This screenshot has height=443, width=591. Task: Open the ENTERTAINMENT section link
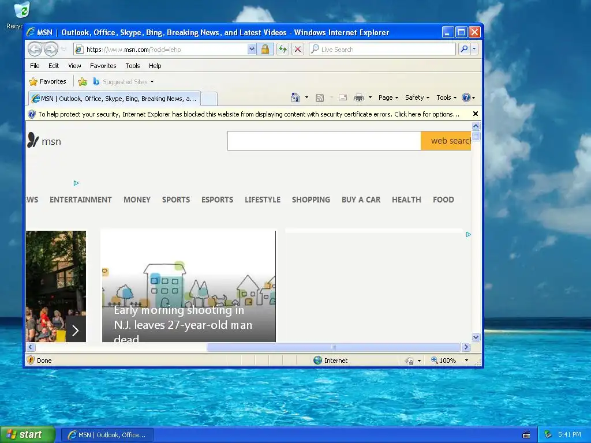[81, 200]
